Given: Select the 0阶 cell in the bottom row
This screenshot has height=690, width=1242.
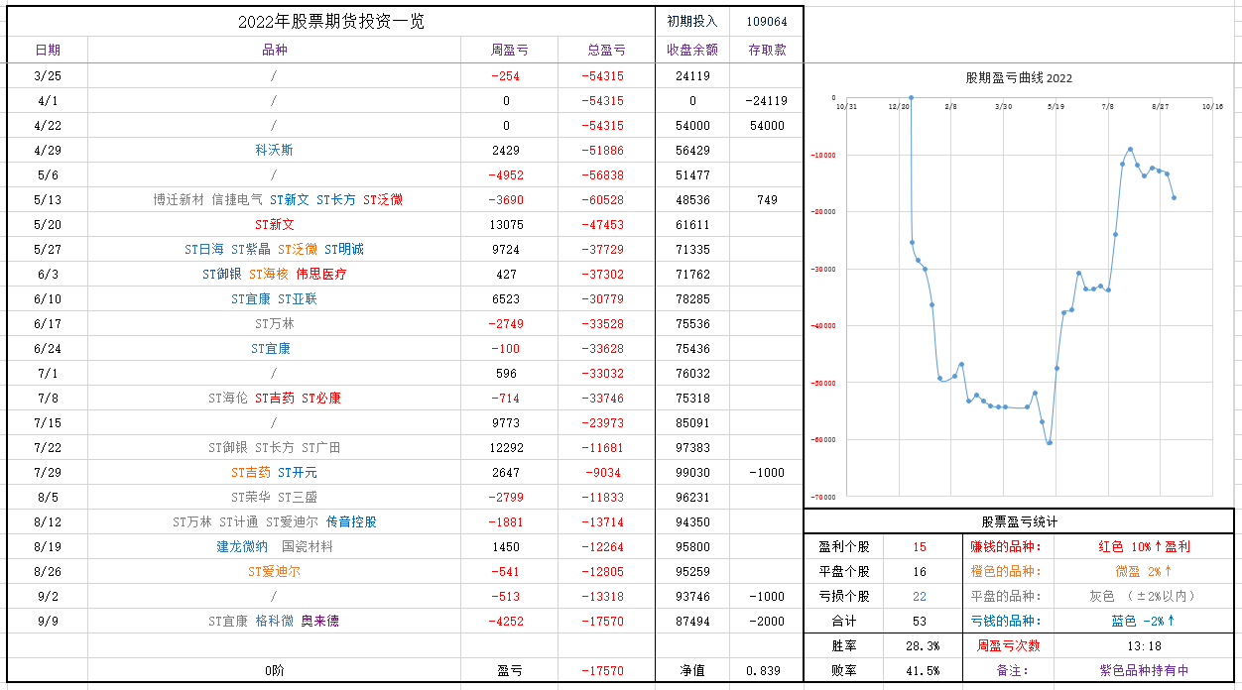Looking at the screenshot, I should coord(274,671).
